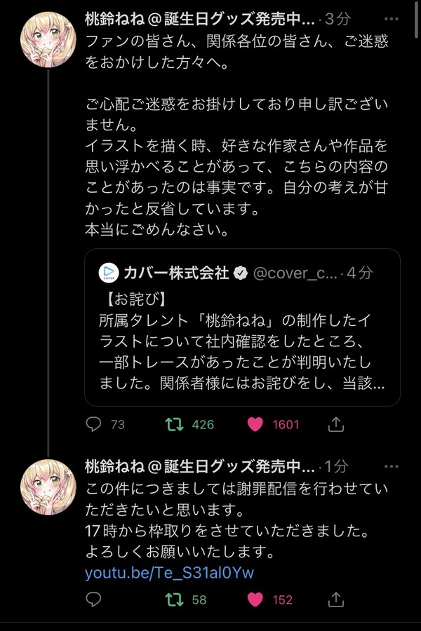Viewport: 421px width, 631px height.
Task: Open the first tweet's profile avatar
Action: click(48, 39)
